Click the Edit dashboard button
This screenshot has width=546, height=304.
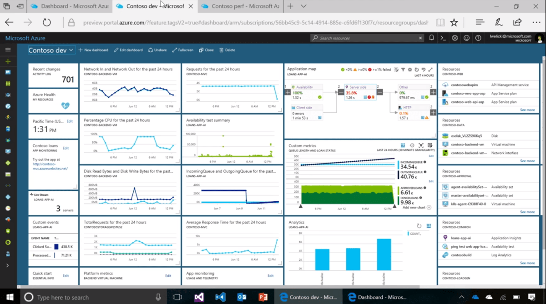[128, 50]
